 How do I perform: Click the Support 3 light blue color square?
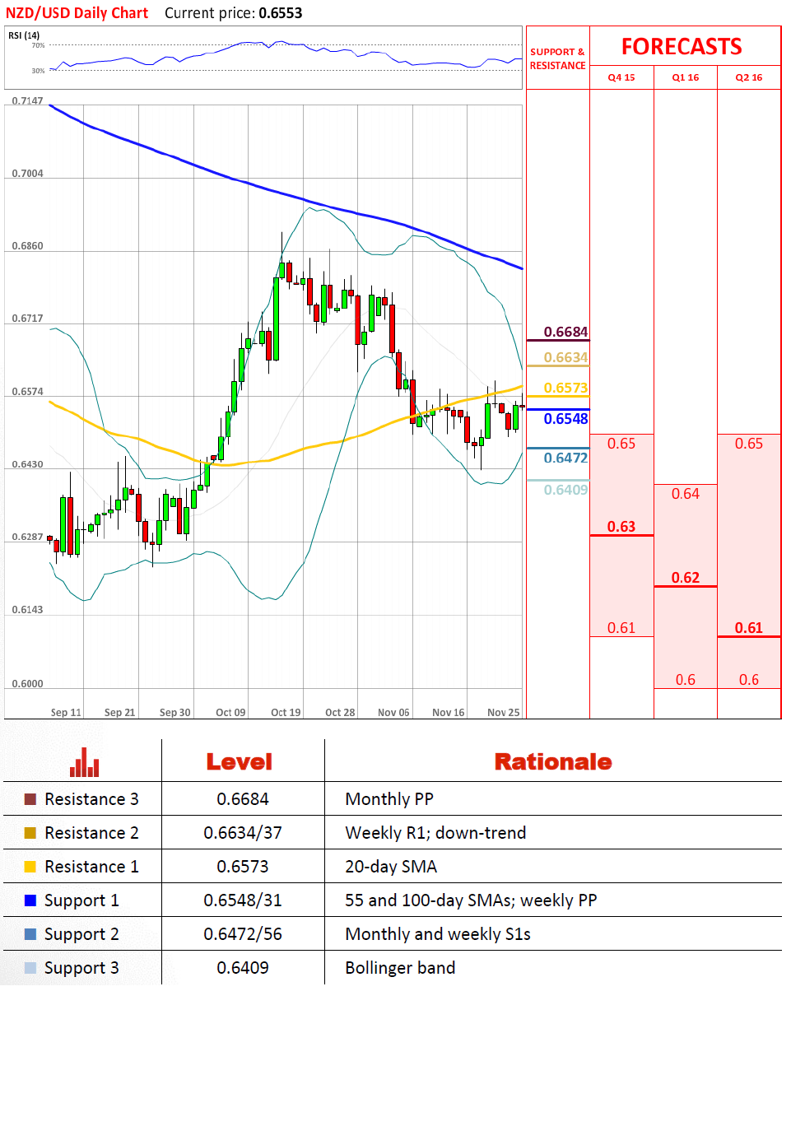point(30,968)
